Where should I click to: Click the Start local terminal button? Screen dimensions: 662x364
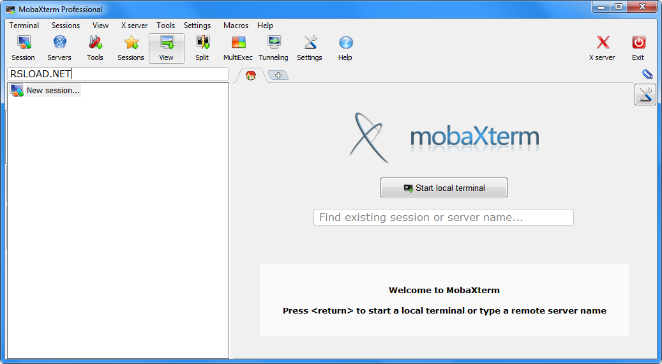pyautogui.click(x=444, y=188)
